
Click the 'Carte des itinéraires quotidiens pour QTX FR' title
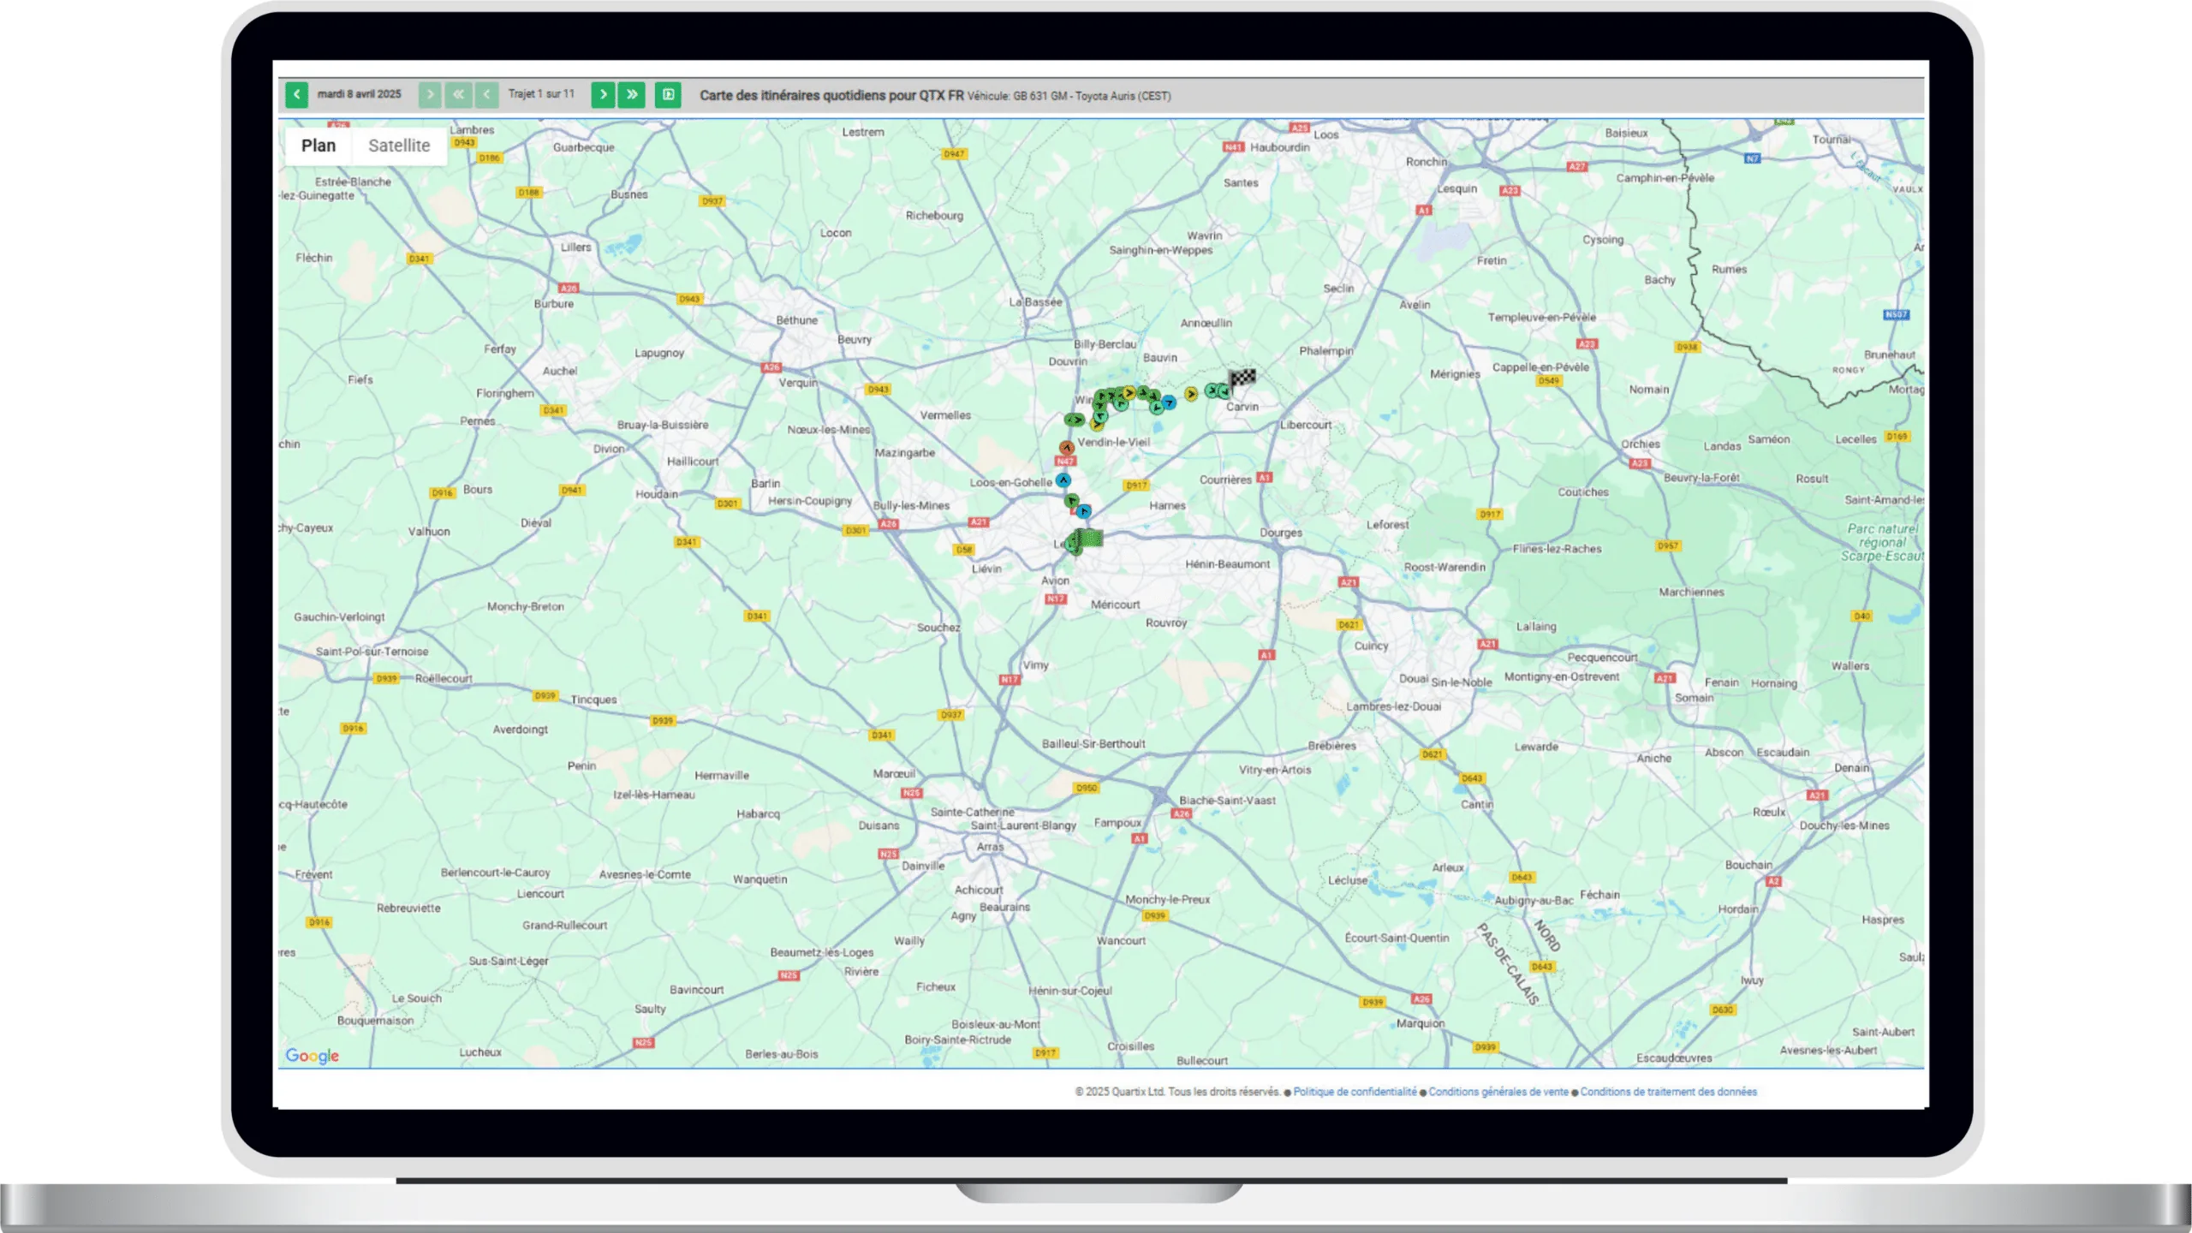pos(831,95)
